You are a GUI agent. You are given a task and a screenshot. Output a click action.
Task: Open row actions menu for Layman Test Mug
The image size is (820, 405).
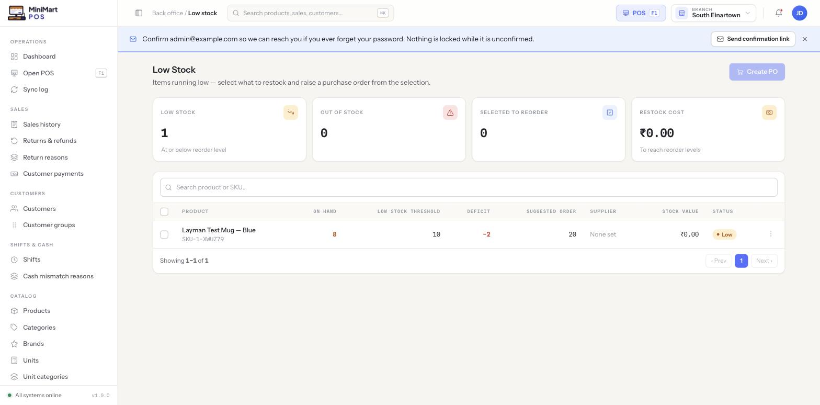point(771,234)
